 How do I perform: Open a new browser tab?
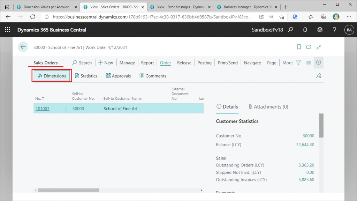pos(286,7)
